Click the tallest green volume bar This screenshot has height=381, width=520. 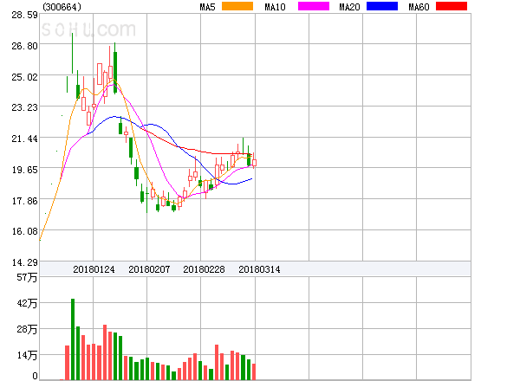click(73, 339)
